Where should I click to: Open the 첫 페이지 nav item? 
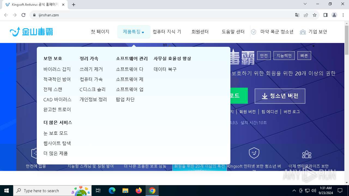coord(100,32)
